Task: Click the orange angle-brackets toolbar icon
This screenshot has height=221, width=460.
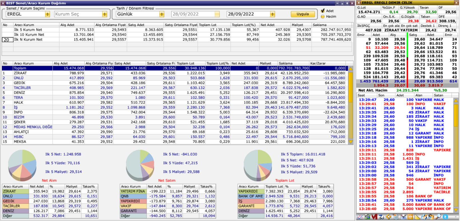Action: (x=389, y=217)
